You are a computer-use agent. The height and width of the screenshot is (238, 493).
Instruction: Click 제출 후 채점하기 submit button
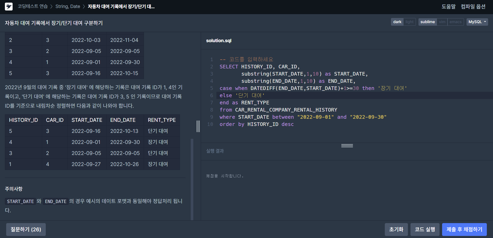click(464, 230)
